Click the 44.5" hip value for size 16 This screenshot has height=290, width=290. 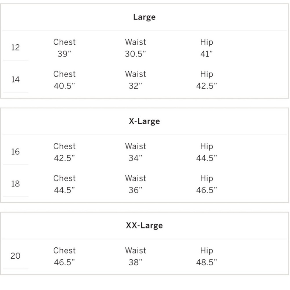tap(206, 158)
